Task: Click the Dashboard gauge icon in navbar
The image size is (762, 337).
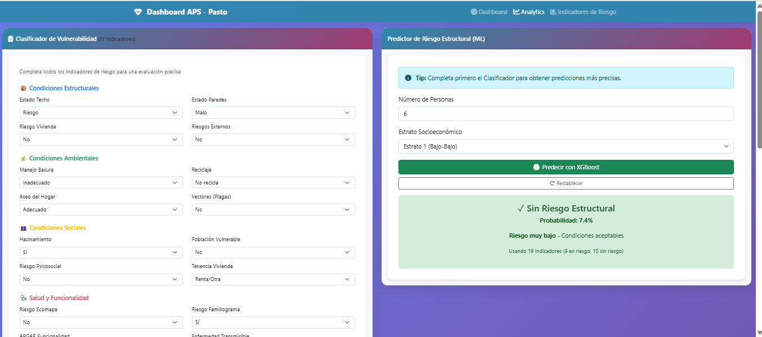Action: pos(474,12)
